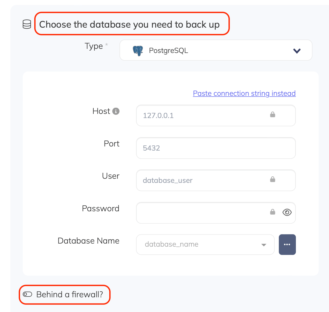Click the eye icon to reveal the password
The width and height of the screenshot is (329, 312).
point(287,213)
